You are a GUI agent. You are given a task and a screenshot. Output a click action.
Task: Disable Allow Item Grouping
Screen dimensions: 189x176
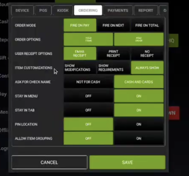click(x=88, y=138)
